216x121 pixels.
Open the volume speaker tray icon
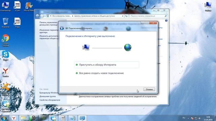click(199, 118)
